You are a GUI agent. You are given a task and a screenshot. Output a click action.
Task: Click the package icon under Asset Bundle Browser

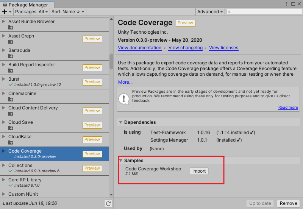click(x=11, y=28)
